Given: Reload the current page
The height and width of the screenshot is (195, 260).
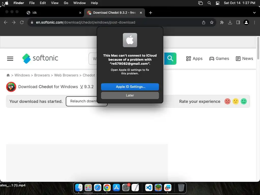Looking at the screenshot, I should click(x=22, y=22).
